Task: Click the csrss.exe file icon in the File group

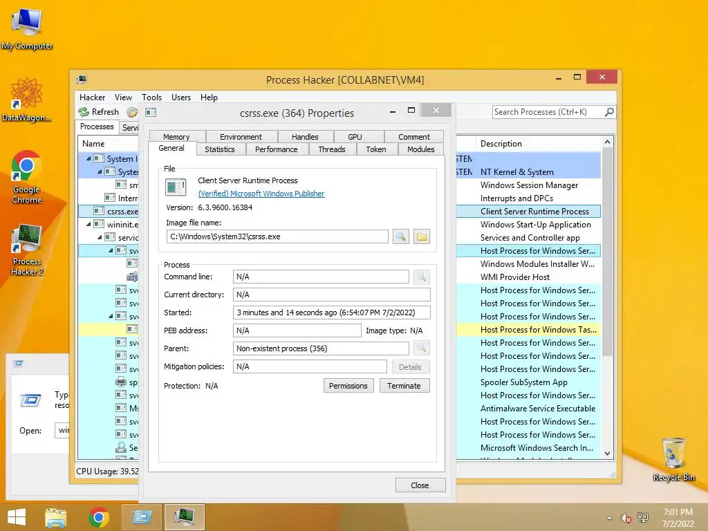Action: coord(176,187)
